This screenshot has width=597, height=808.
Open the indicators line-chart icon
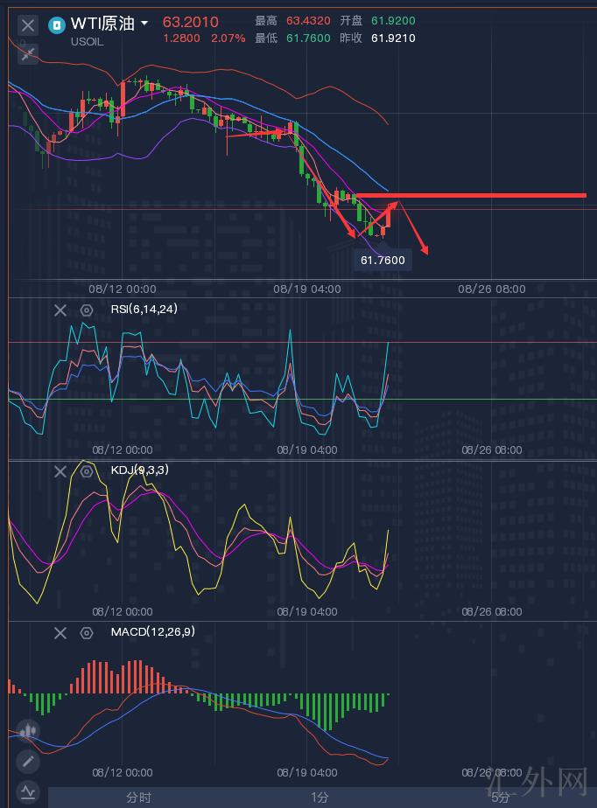[x=28, y=791]
